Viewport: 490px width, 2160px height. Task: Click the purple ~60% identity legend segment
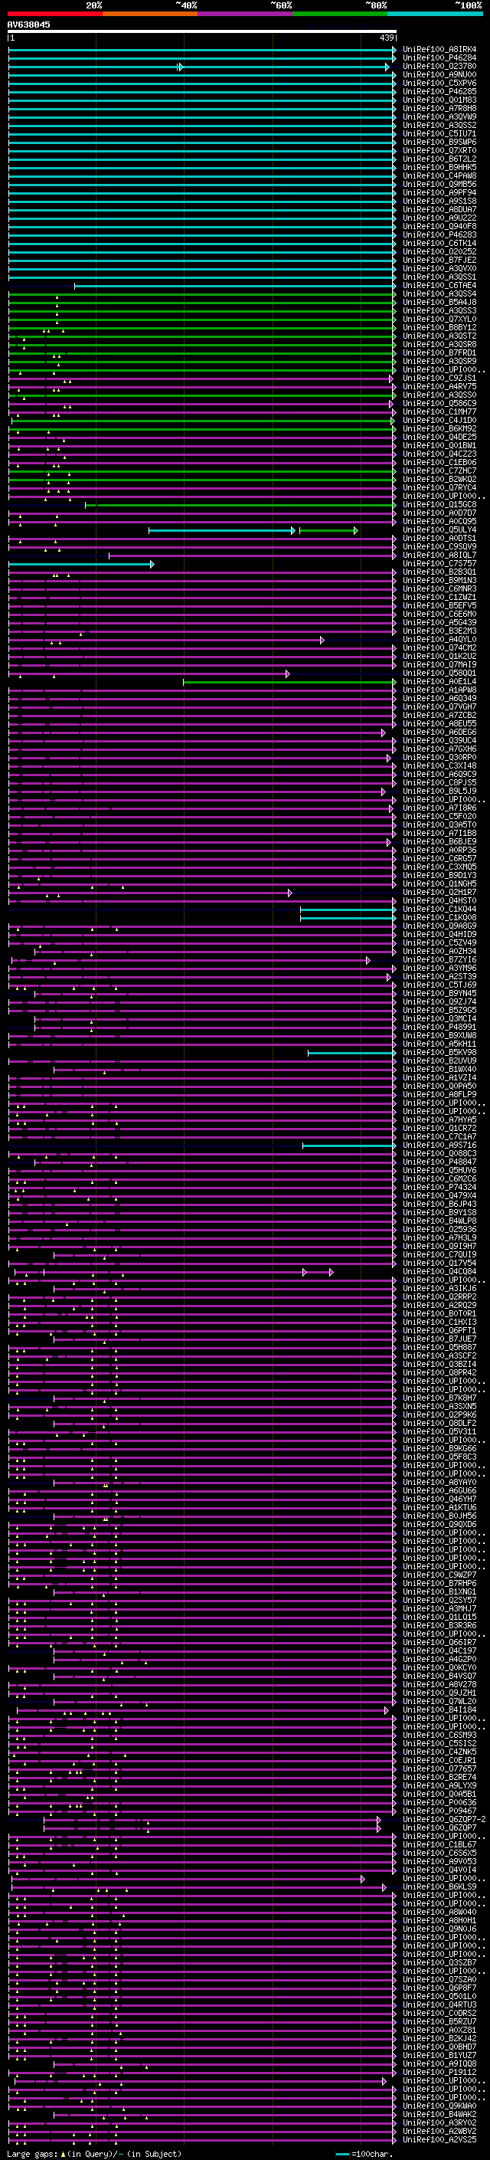click(x=246, y=14)
